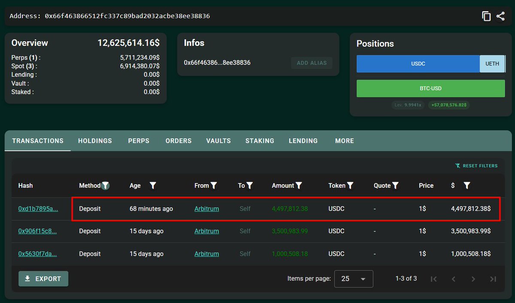The image size is (515, 303).
Task: Copy the wallet address using copy icon
Action: pyautogui.click(x=486, y=16)
